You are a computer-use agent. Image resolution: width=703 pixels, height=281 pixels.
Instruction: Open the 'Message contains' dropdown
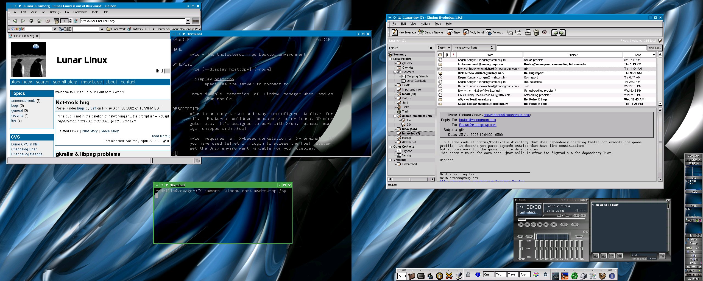tap(474, 48)
